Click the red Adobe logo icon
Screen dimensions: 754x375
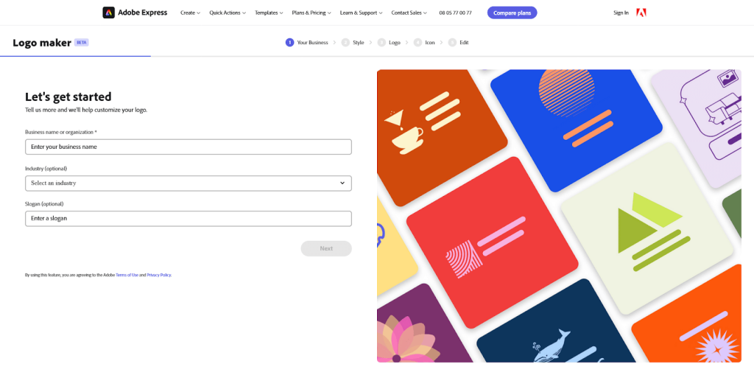point(641,13)
